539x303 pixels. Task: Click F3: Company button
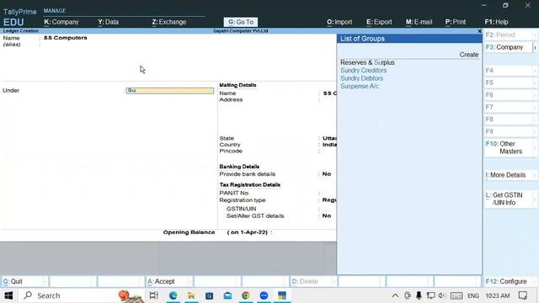509,47
